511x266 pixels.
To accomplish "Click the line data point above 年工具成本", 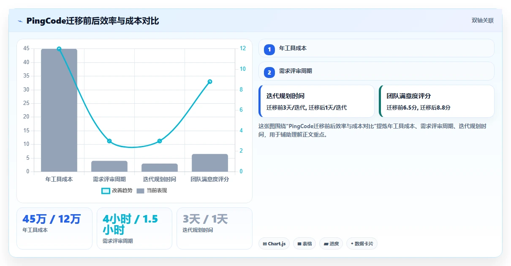I will [59, 49].
